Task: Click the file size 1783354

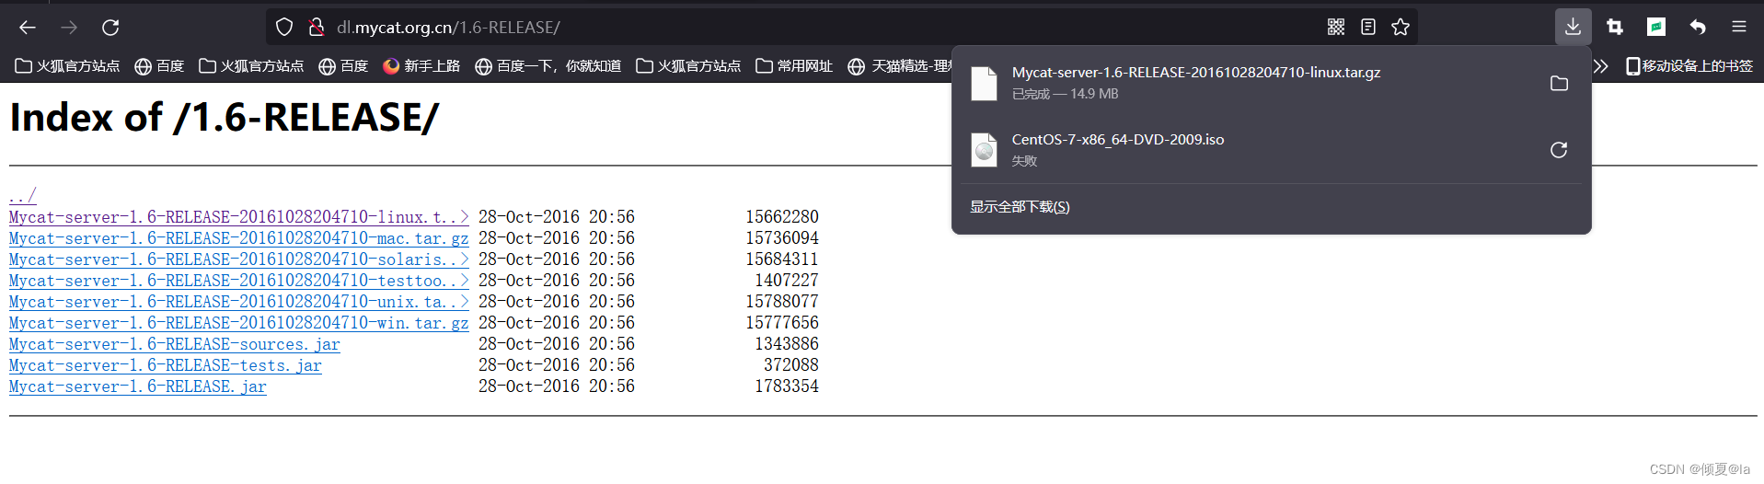Action: click(787, 386)
